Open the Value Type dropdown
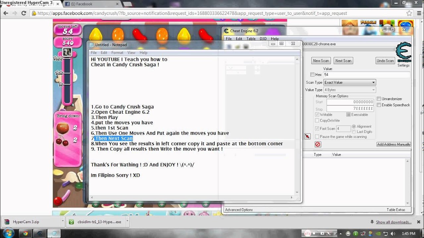This screenshot has height=238, width=424. (x=350, y=90)
